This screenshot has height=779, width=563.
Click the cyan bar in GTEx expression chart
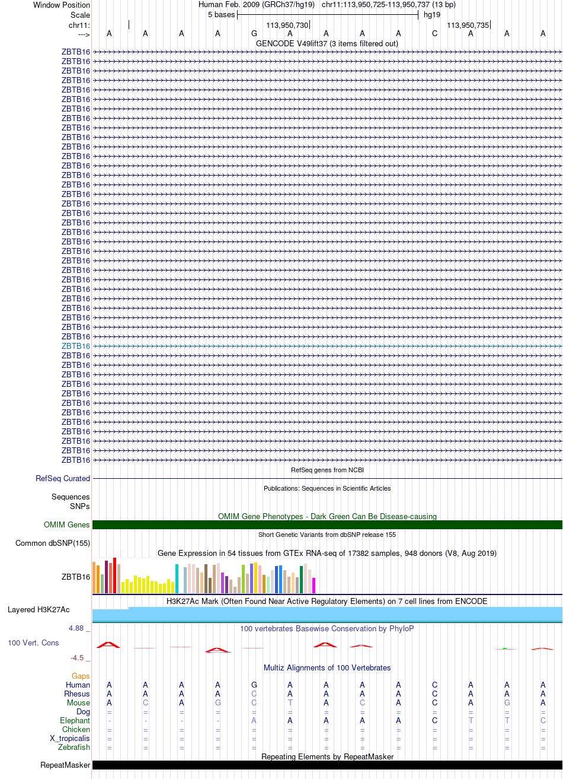177,579
